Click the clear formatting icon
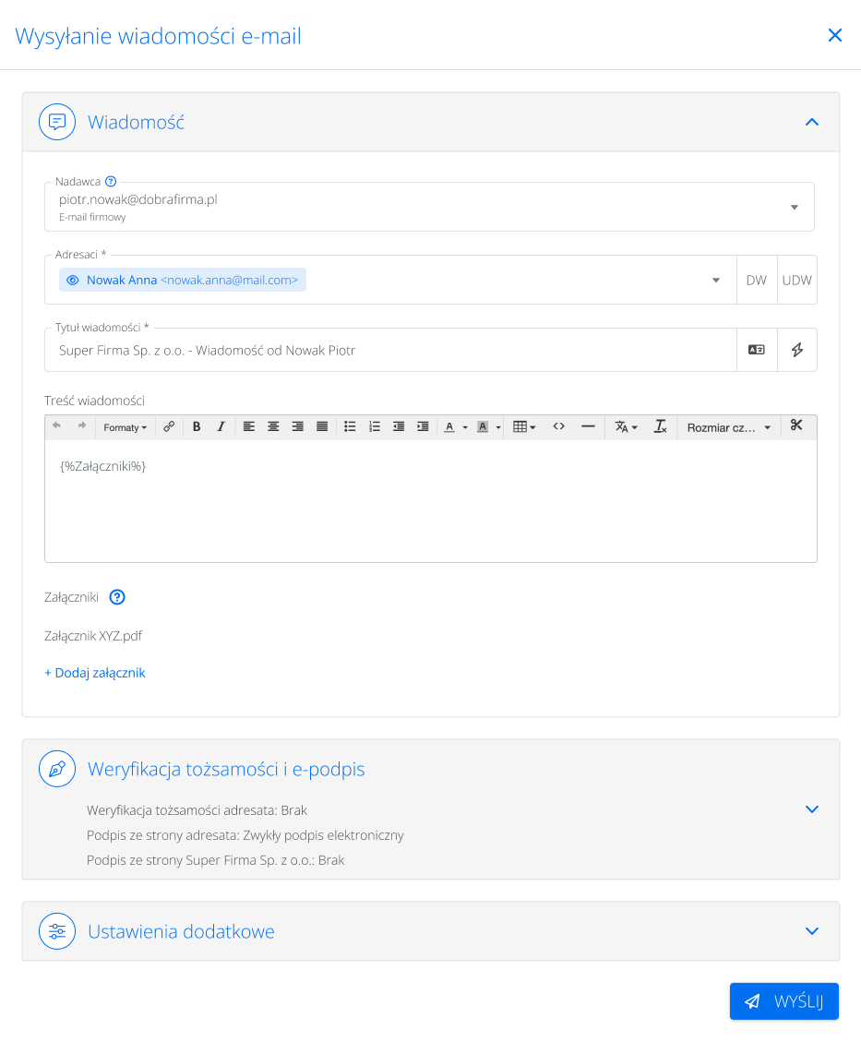This screenshot has width=861, height=1042. pos(660,427)
